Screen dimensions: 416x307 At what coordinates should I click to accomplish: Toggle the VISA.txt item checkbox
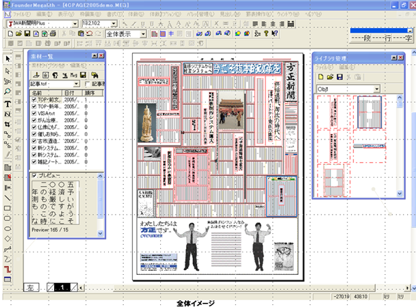point(34,114)
